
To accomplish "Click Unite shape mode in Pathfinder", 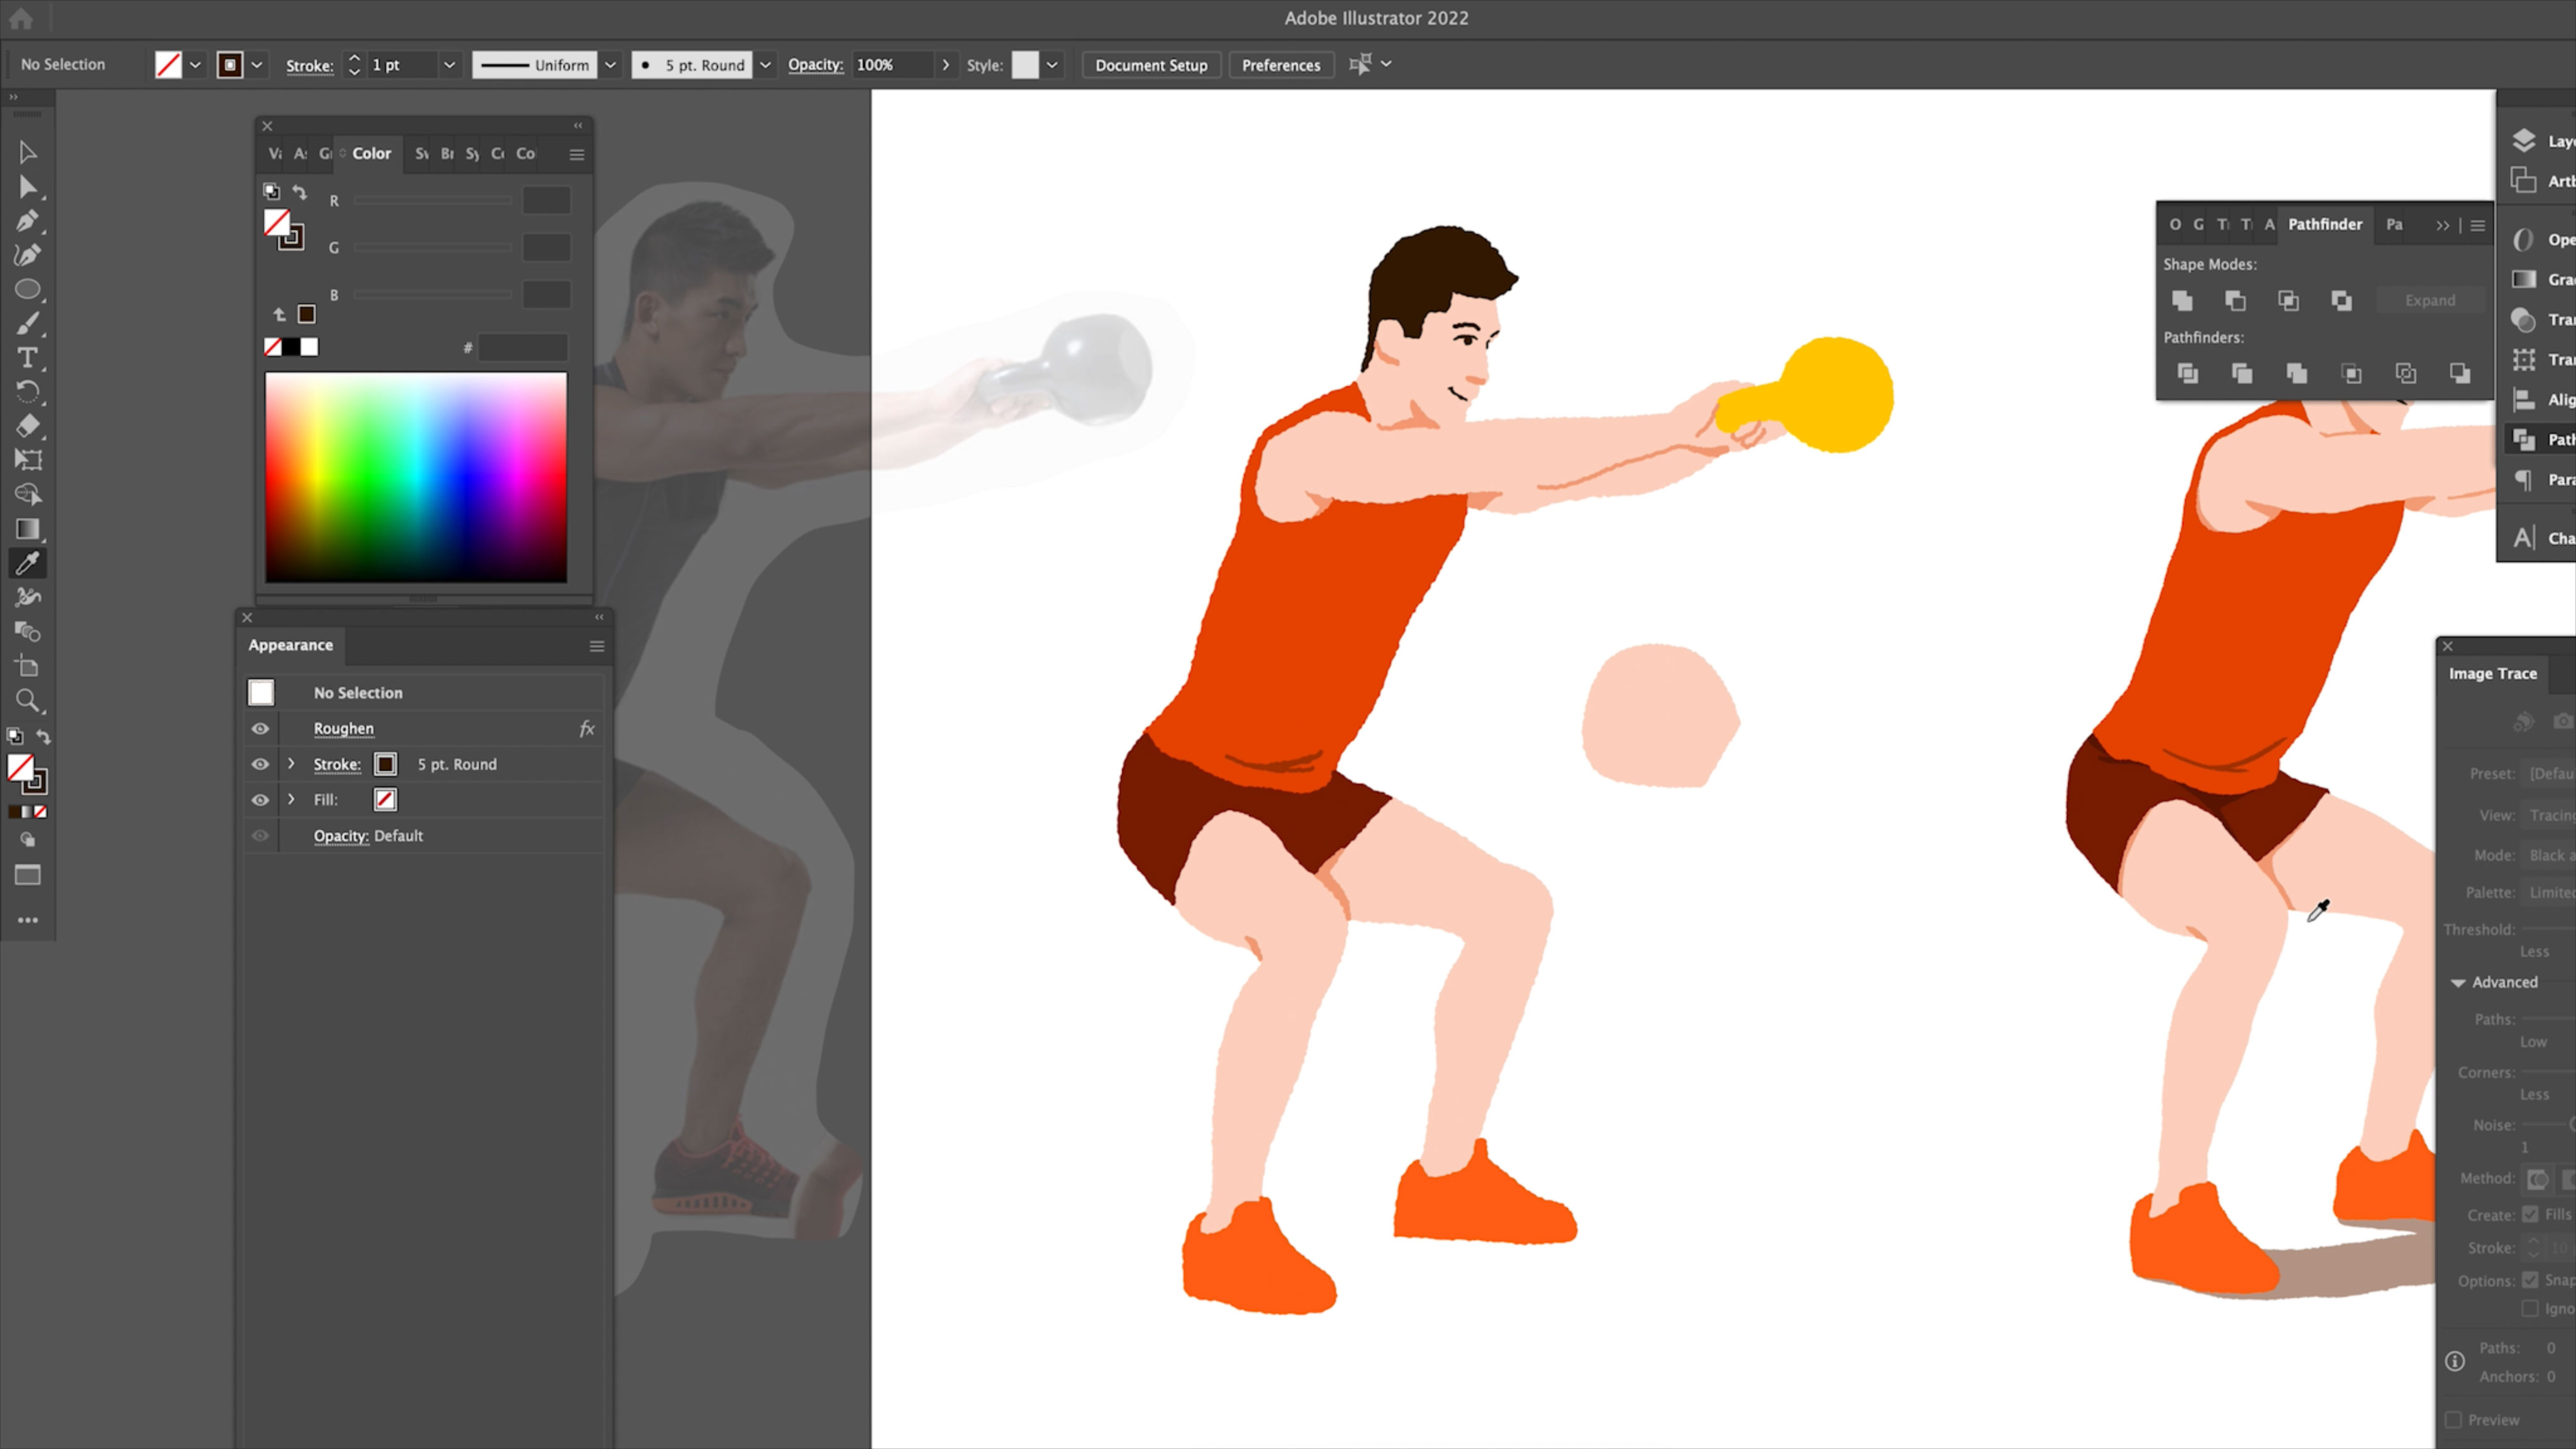I will click(2182, 300).
